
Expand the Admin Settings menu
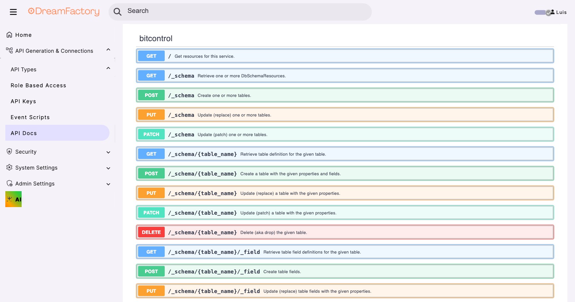[x=108, y=184]
